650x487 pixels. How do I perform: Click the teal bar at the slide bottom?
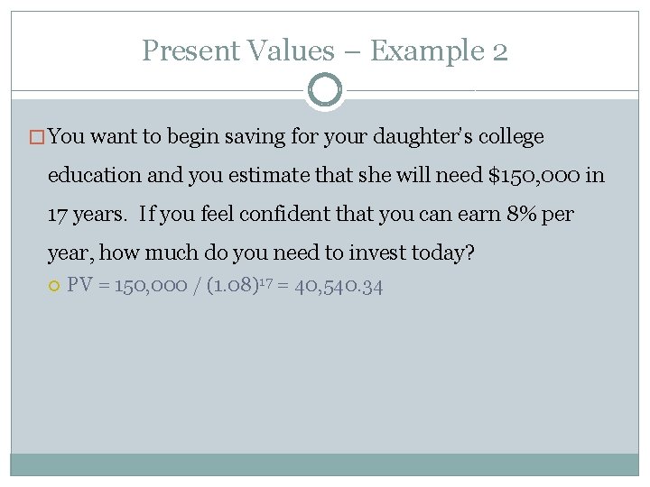click(x=325, y=464)
